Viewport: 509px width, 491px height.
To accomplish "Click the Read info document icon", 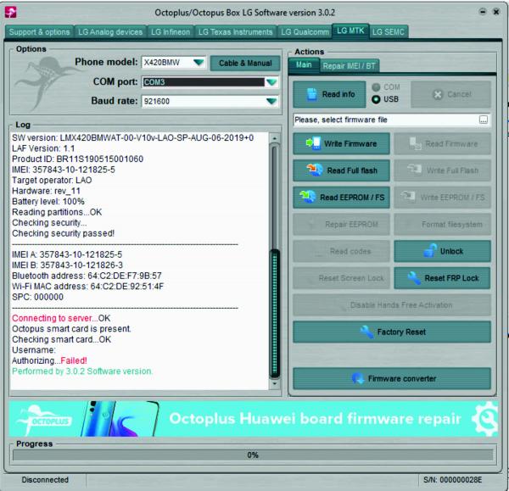I will pyautogui.click(x=311, y=94).
